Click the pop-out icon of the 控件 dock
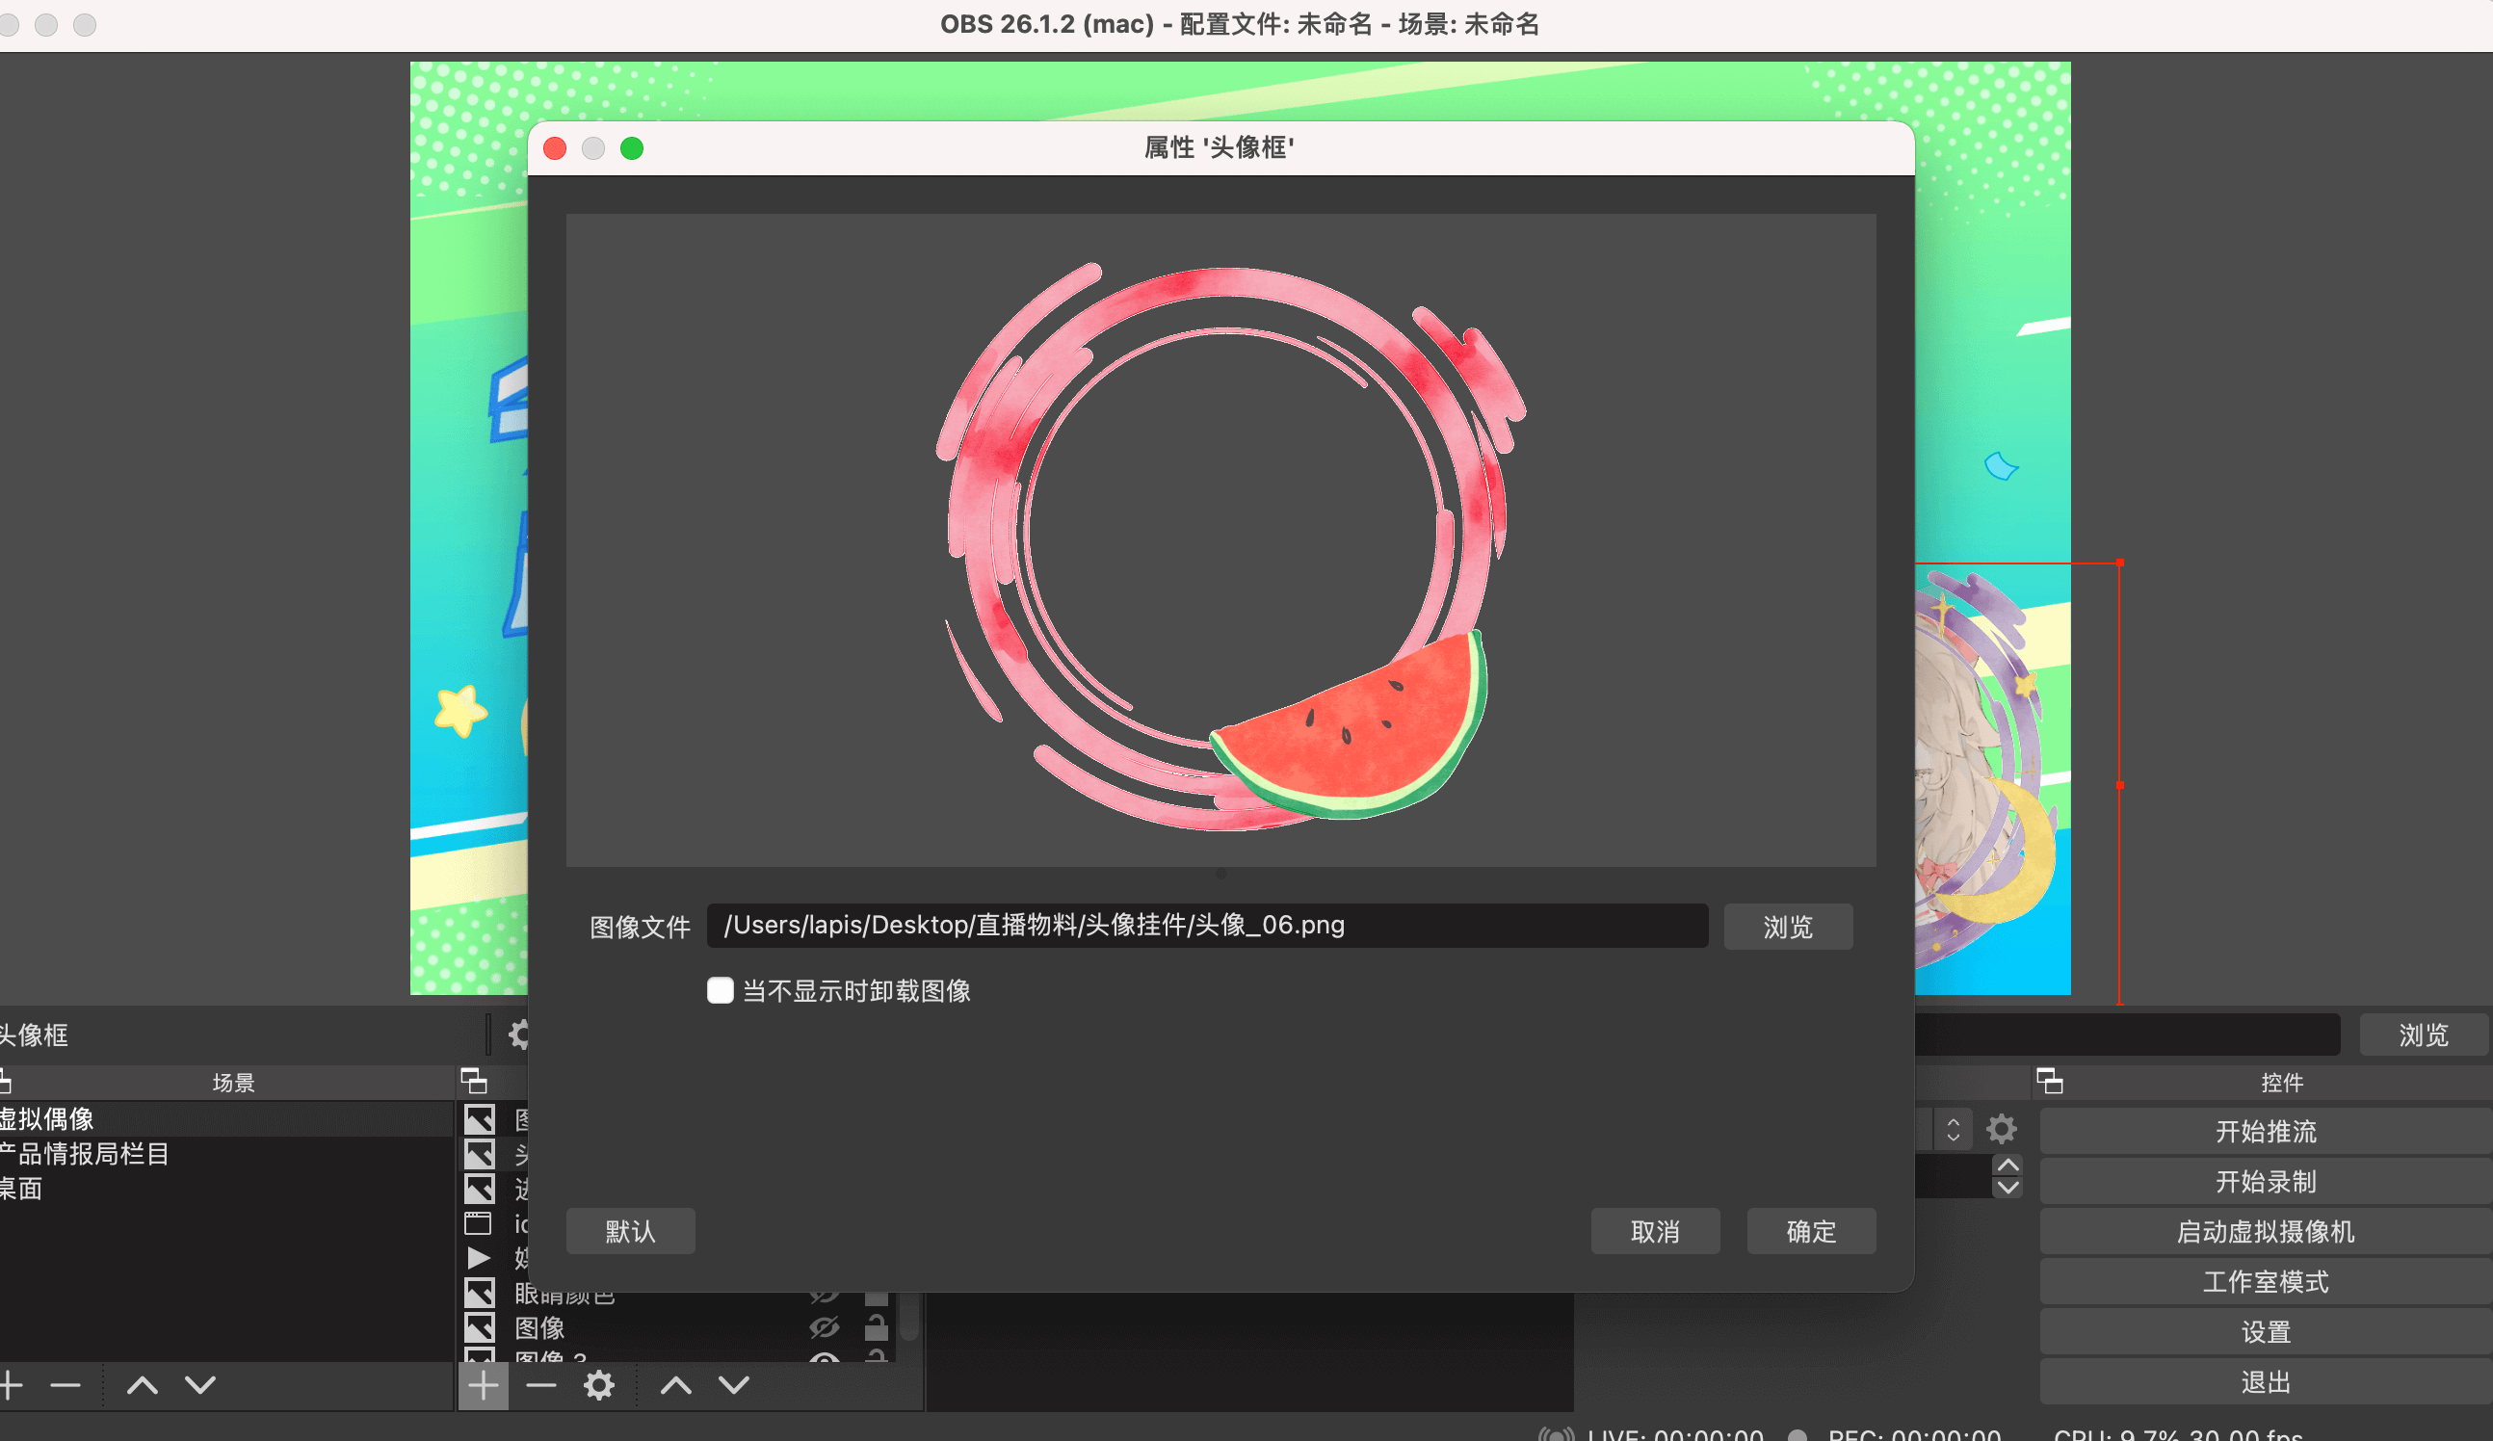The width and height of the screenshot is (2493, 1441). (x=2051, y=1082)
